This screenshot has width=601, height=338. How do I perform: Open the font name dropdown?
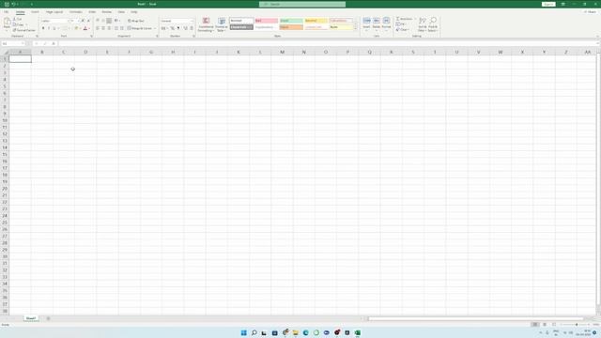click(69, 21)
